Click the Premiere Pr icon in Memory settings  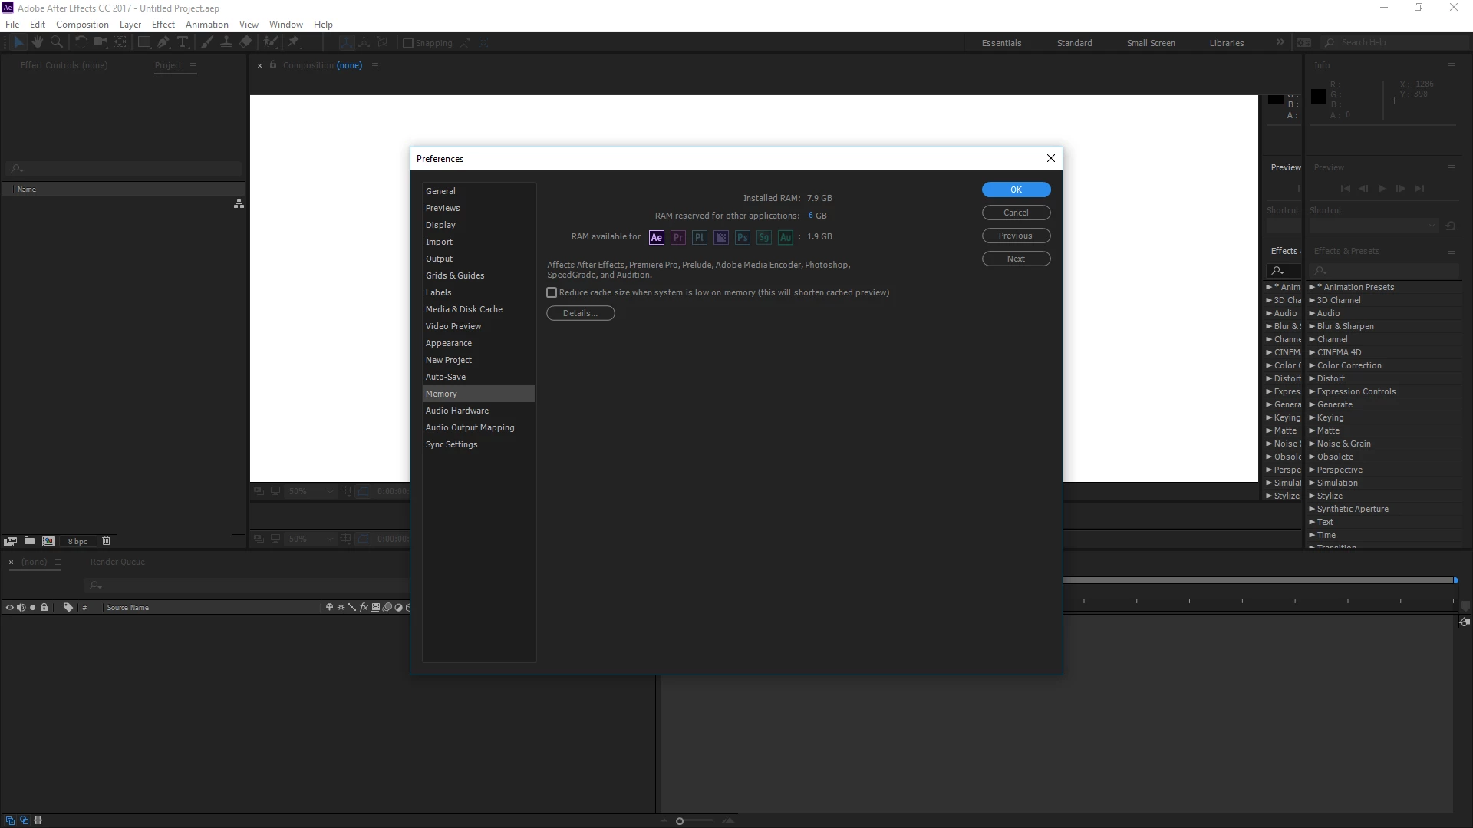click(x=678, y=237)
